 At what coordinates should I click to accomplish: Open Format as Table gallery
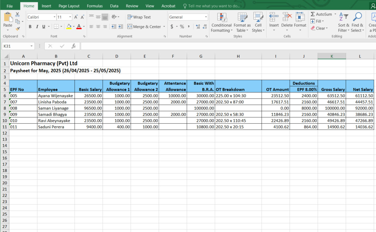[x=242, y=23]
